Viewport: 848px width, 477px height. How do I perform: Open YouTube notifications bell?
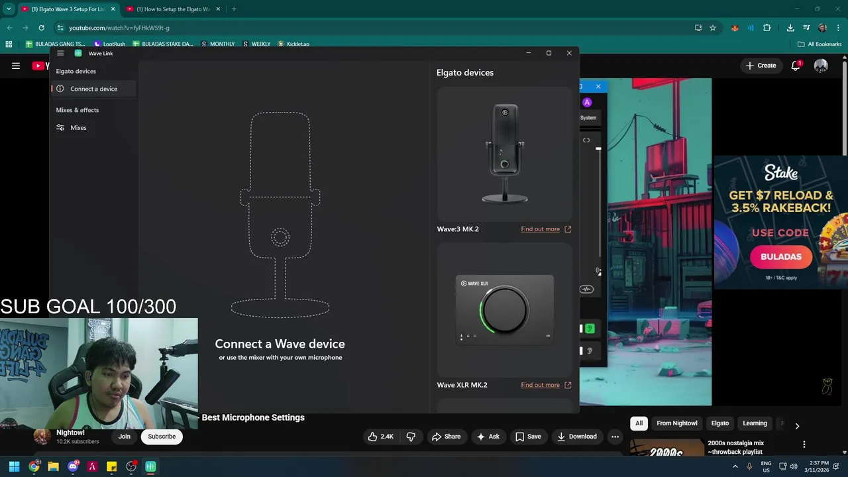coord(796,66)
